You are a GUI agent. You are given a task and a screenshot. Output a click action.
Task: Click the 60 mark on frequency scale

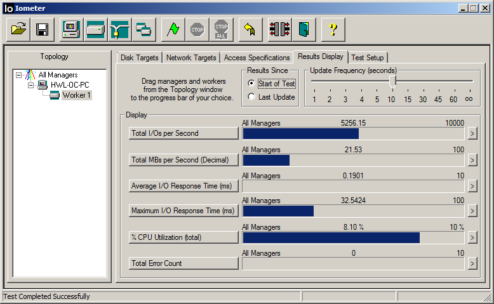pyautogui.click(x=453, y=100)
